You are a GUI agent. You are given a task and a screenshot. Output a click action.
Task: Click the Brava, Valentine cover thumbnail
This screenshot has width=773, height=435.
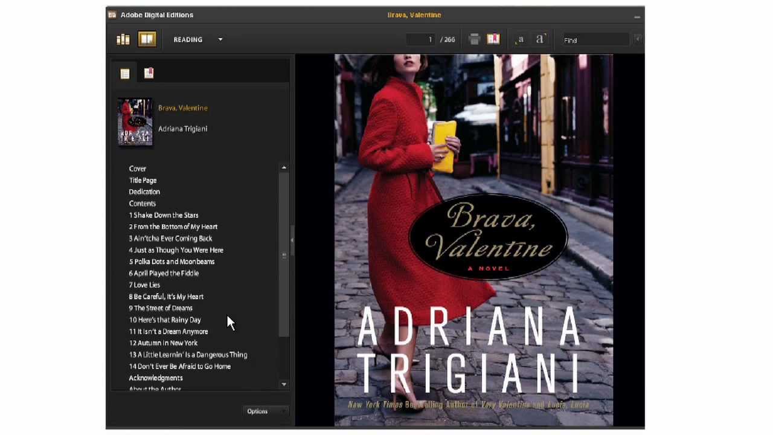coord(135,121)
